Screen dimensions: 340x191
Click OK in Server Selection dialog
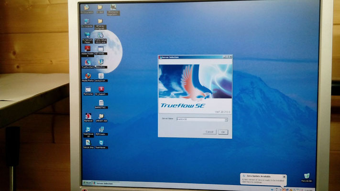pyautogui.click(x=223, y=132)
